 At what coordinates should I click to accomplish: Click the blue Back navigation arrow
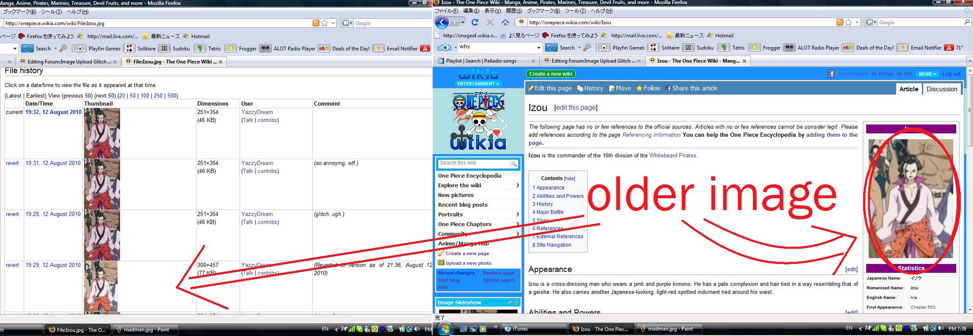click(x=442, y=22)
